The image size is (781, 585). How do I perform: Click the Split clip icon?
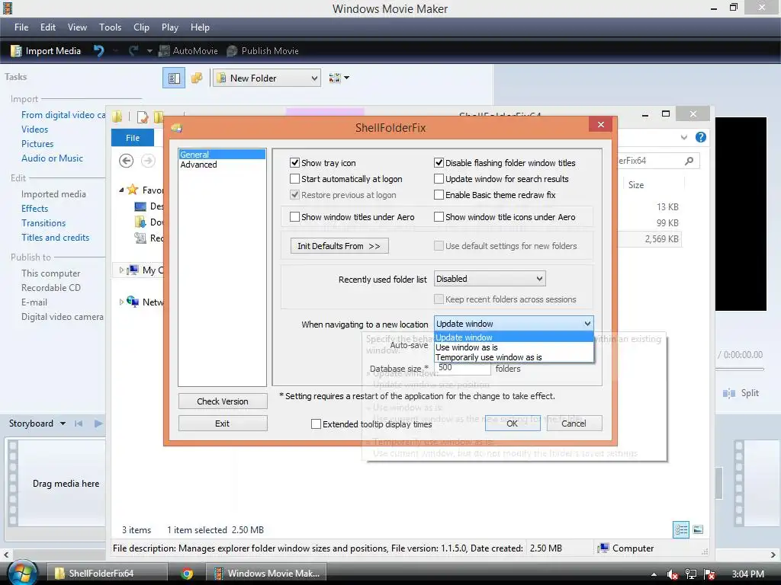click(728, 394)
